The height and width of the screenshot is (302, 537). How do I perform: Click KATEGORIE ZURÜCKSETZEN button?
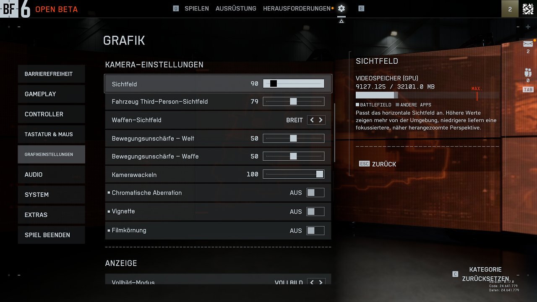[x=485, y=274]
